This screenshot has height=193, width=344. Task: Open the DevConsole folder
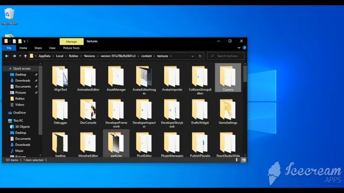tap(88, 112)
